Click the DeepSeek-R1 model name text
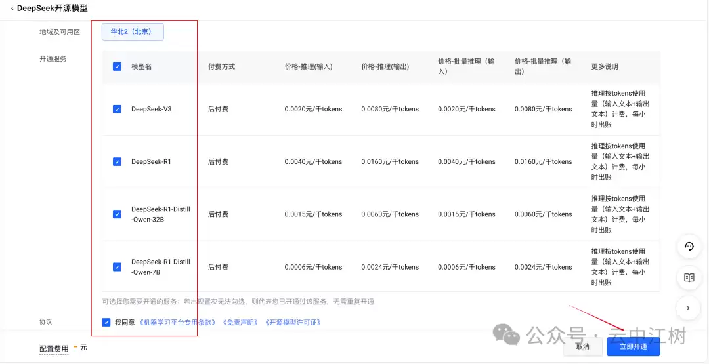This screenshot has height=364, width=709. (152, 162)
